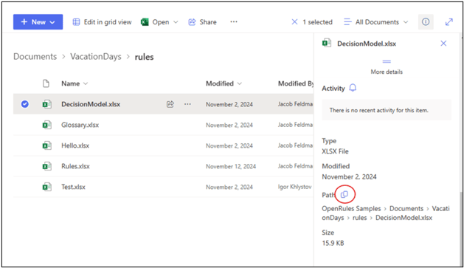The height and width of the screenshot is (268, 464).
Task: Expand the Open dropdown arrow
Action: pyautogui.click(x=176, y=22)
